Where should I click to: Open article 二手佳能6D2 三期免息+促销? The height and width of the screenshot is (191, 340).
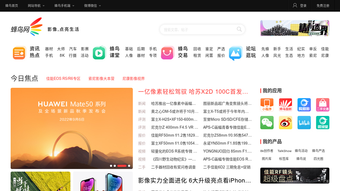tap(227, 167)
